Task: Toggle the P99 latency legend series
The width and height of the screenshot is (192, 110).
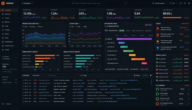Action: click(x=84, y=27)
